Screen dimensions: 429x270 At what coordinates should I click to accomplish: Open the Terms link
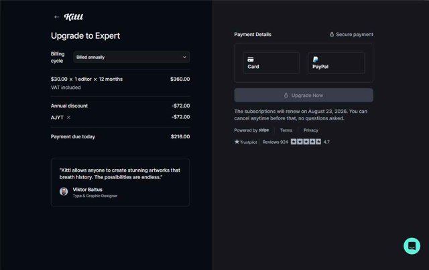286,130
